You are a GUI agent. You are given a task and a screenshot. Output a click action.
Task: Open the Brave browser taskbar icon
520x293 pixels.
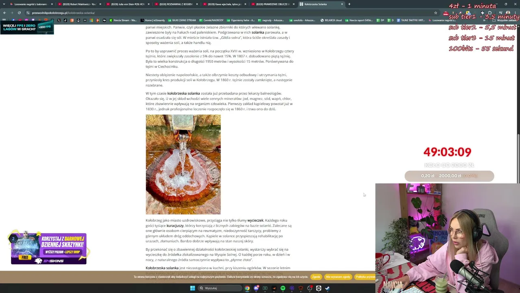point(301,288)
